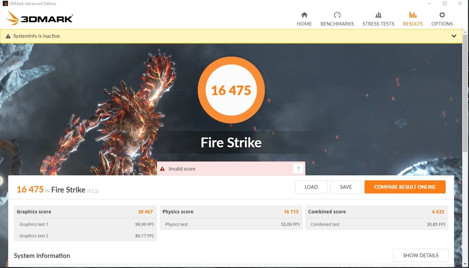Click Graphics test 2 row
Screen dimensions: 469x268
point(85,235)
